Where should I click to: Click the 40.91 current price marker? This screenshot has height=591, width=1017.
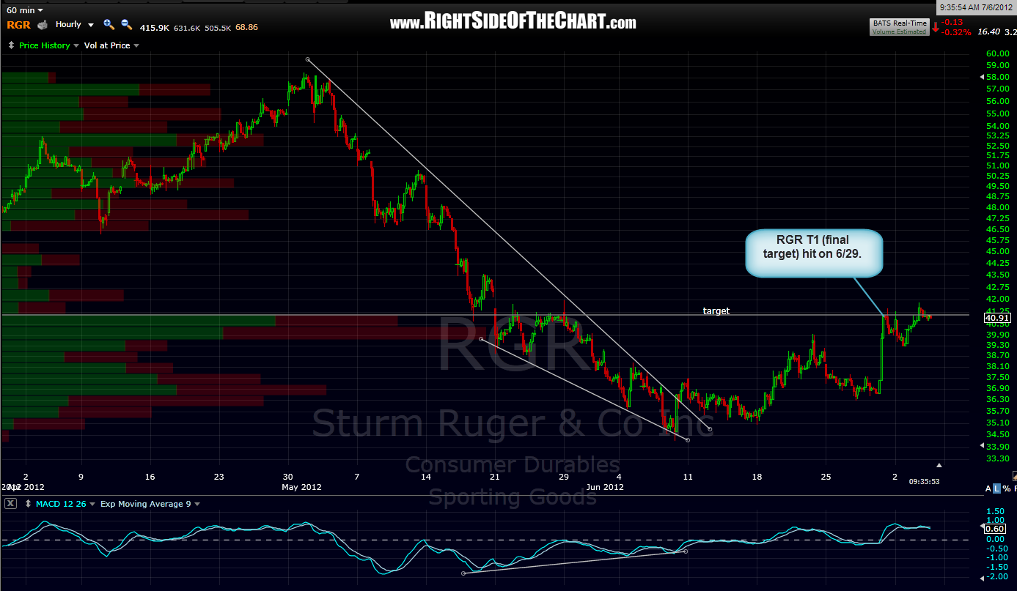click(997, 318)
